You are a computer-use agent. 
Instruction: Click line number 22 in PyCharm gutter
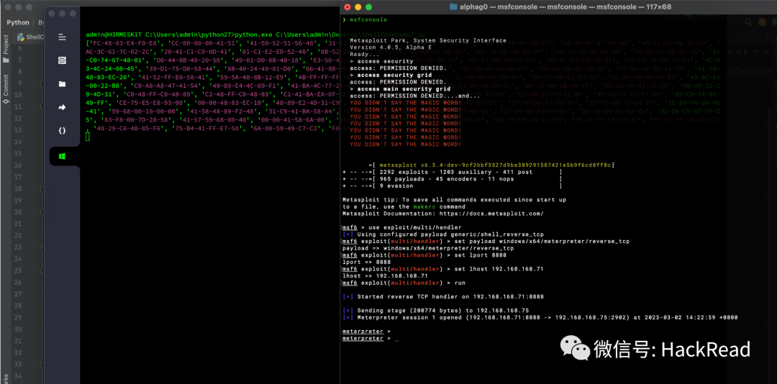[18, 237]
